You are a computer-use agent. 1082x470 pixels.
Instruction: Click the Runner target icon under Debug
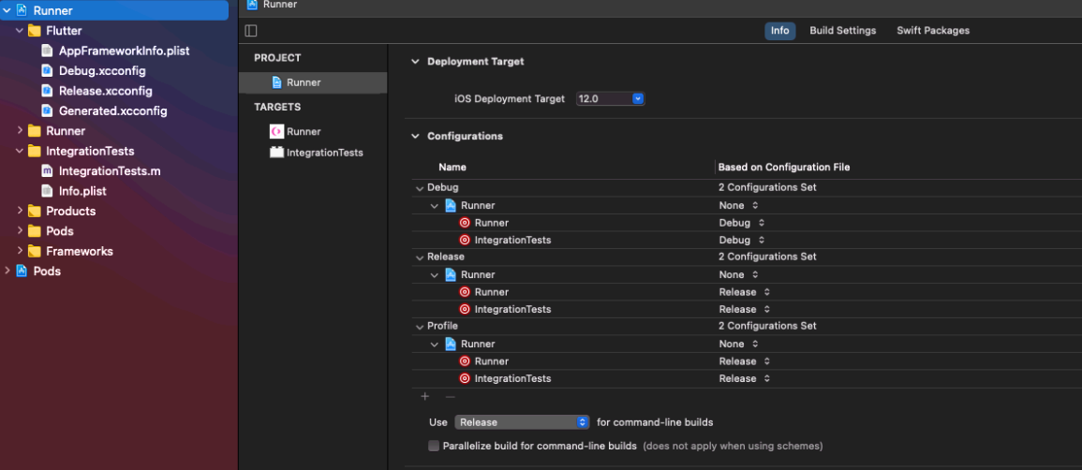pyautogui.click(x=465, y=223)
